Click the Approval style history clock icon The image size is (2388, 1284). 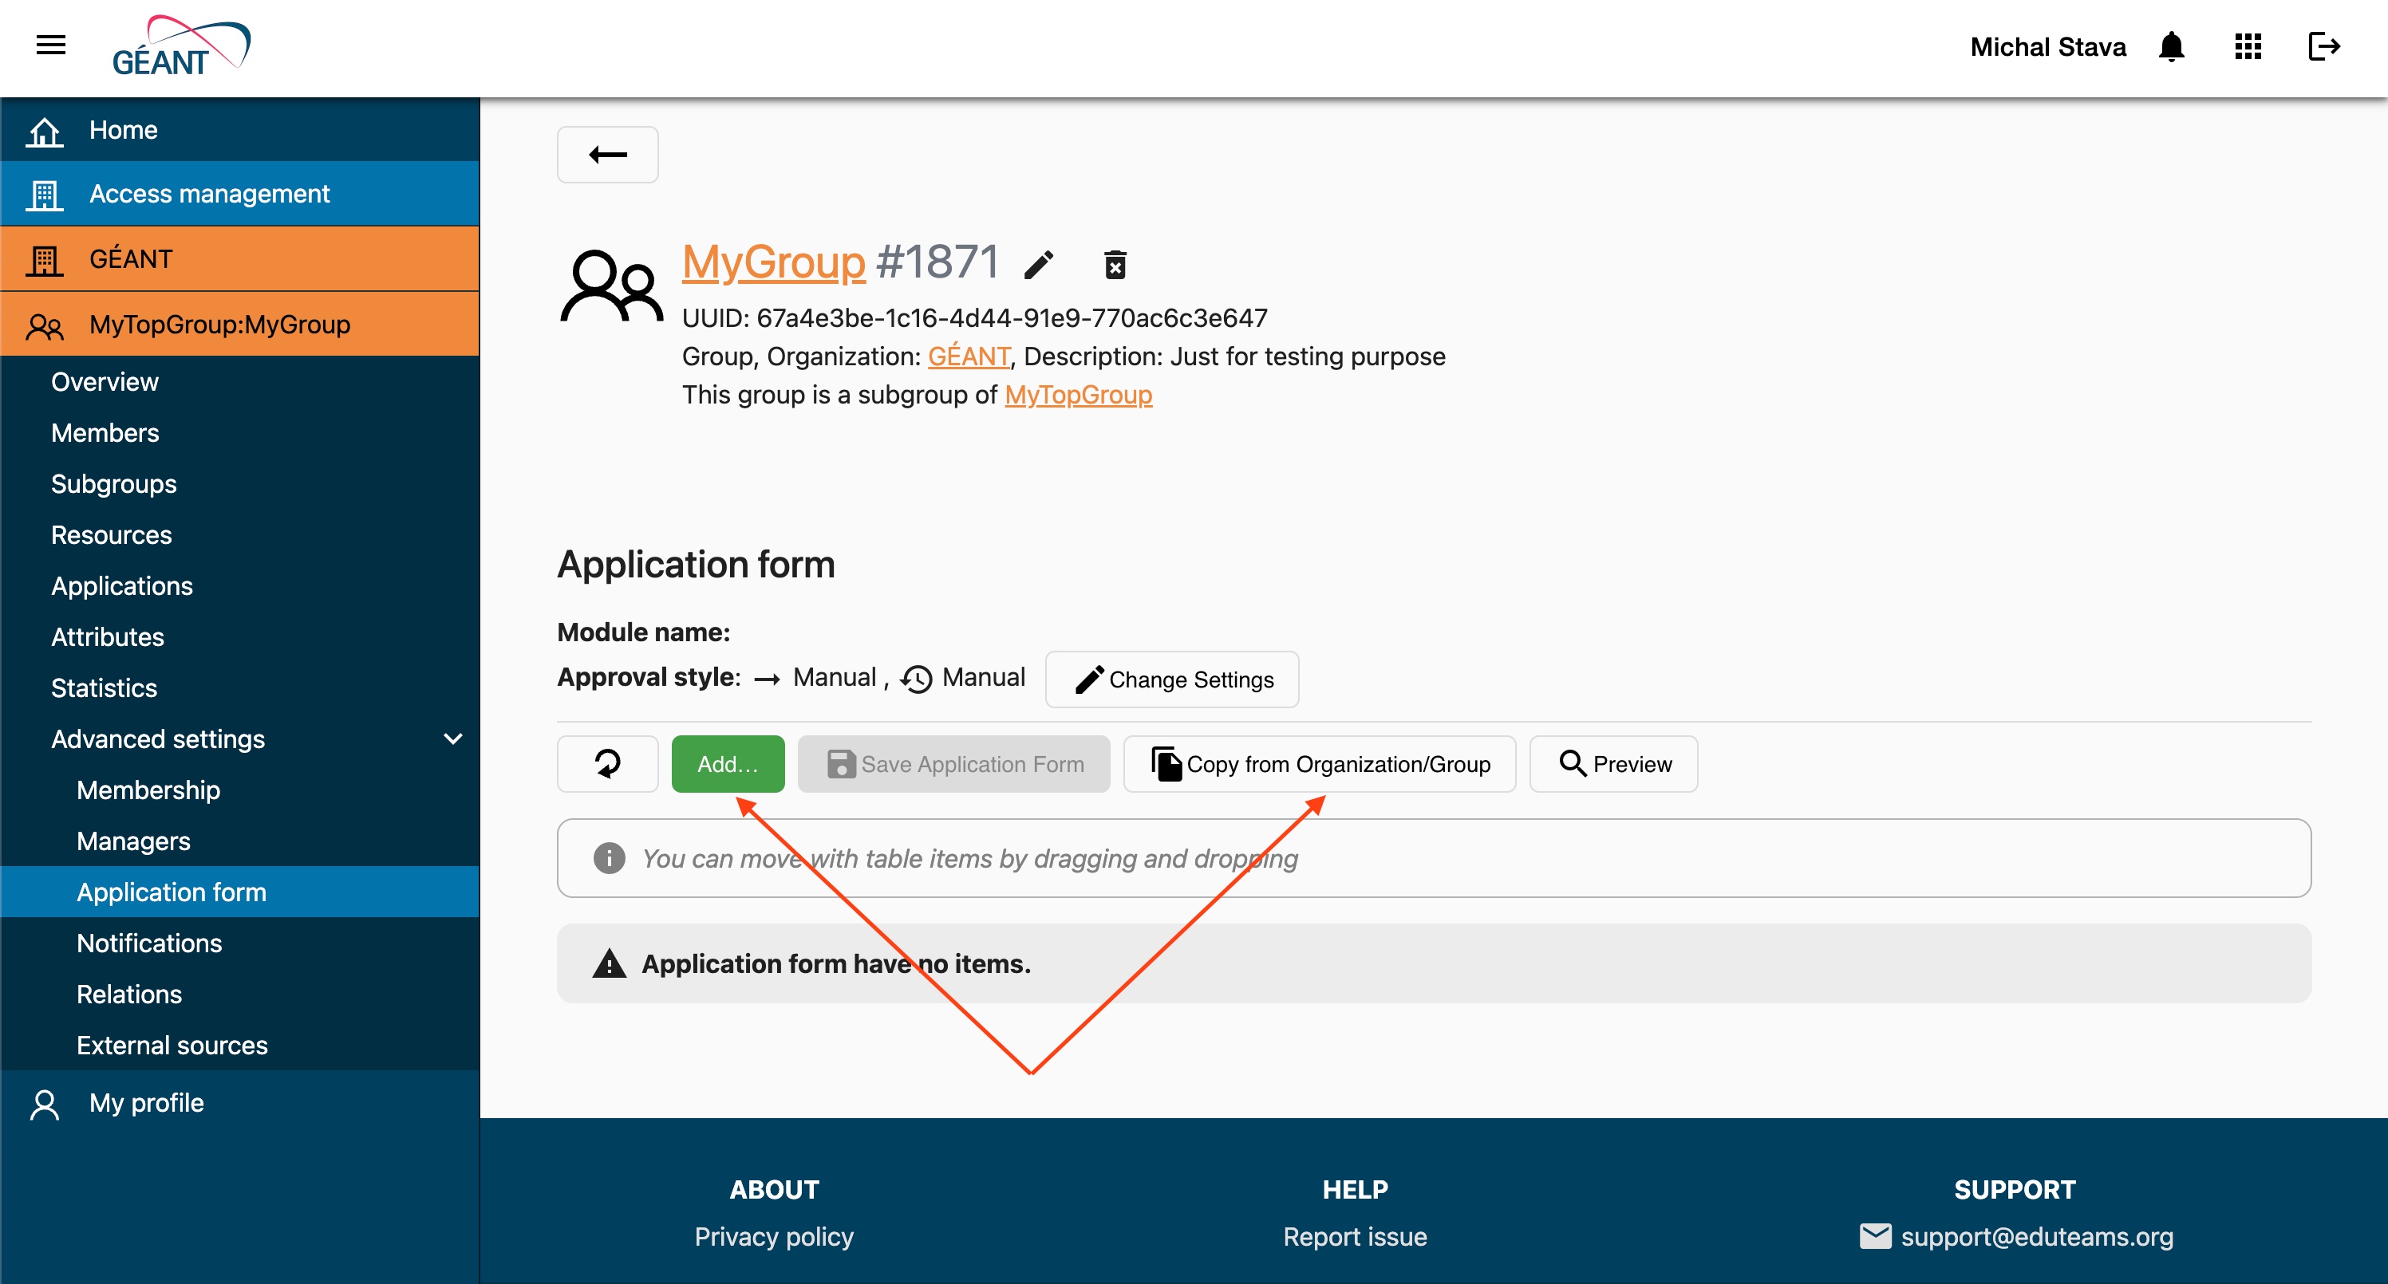[x=916, y=679]
